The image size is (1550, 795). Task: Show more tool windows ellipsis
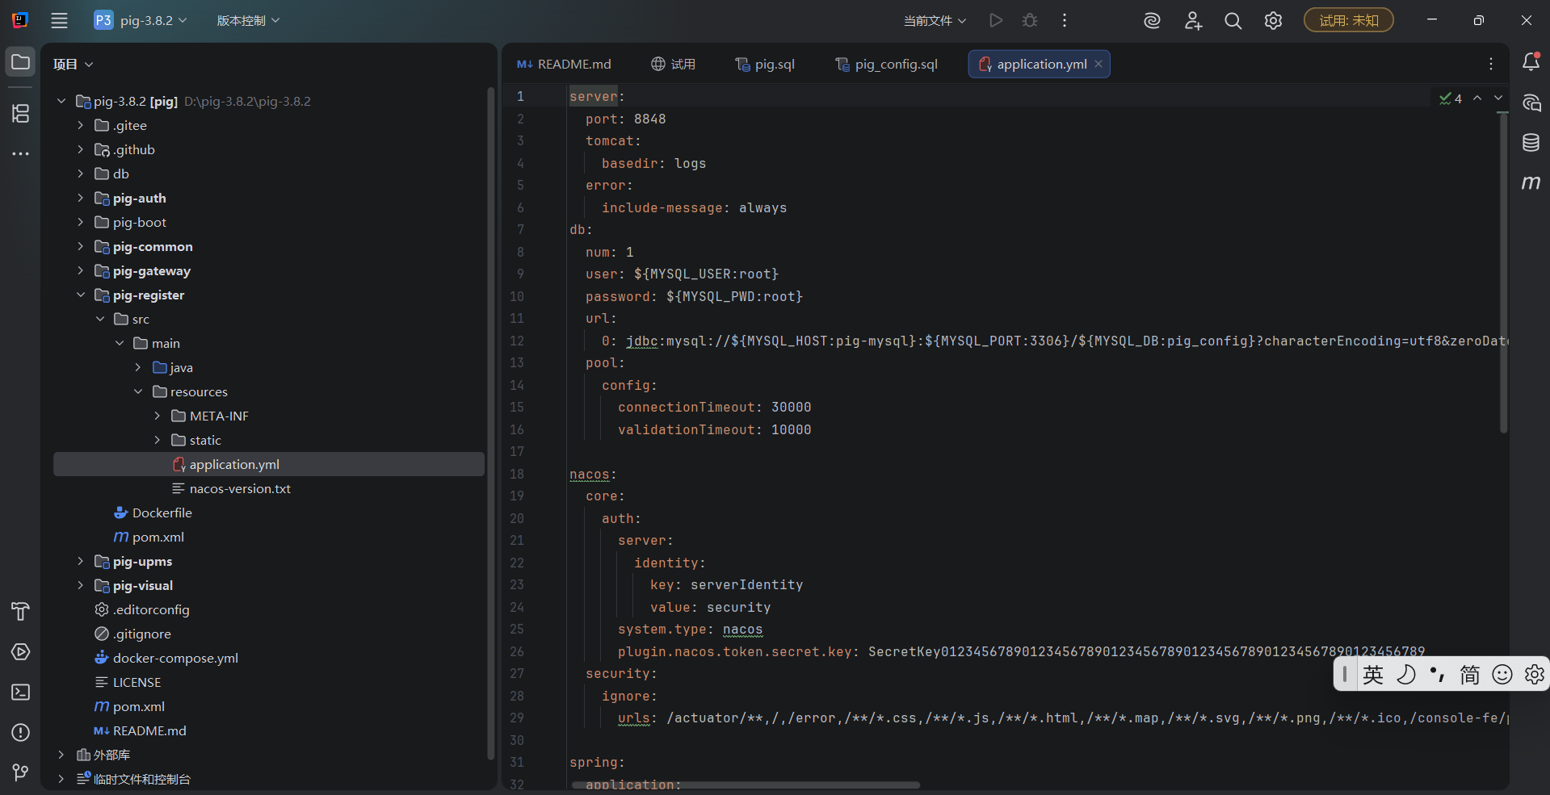(x=20, y=153)
